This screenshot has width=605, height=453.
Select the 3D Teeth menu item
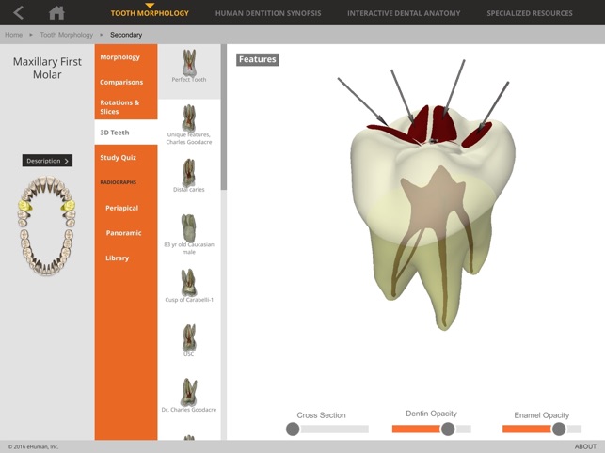[126, 133]
